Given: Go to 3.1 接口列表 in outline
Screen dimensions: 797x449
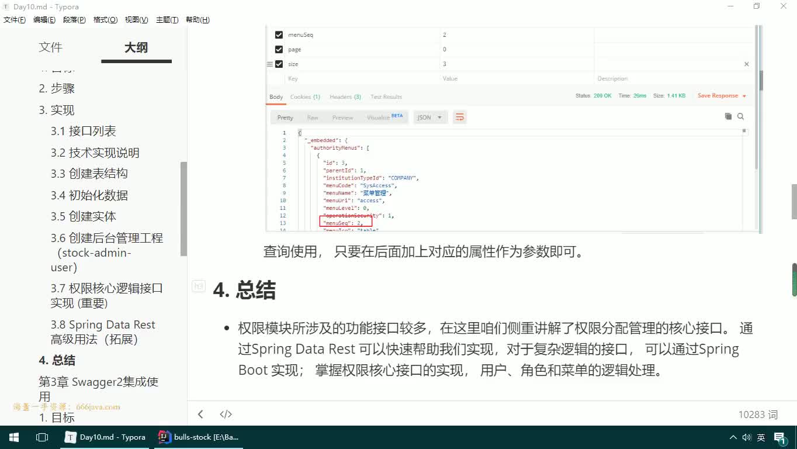Looking at the screenshot, I should point(83,132).
